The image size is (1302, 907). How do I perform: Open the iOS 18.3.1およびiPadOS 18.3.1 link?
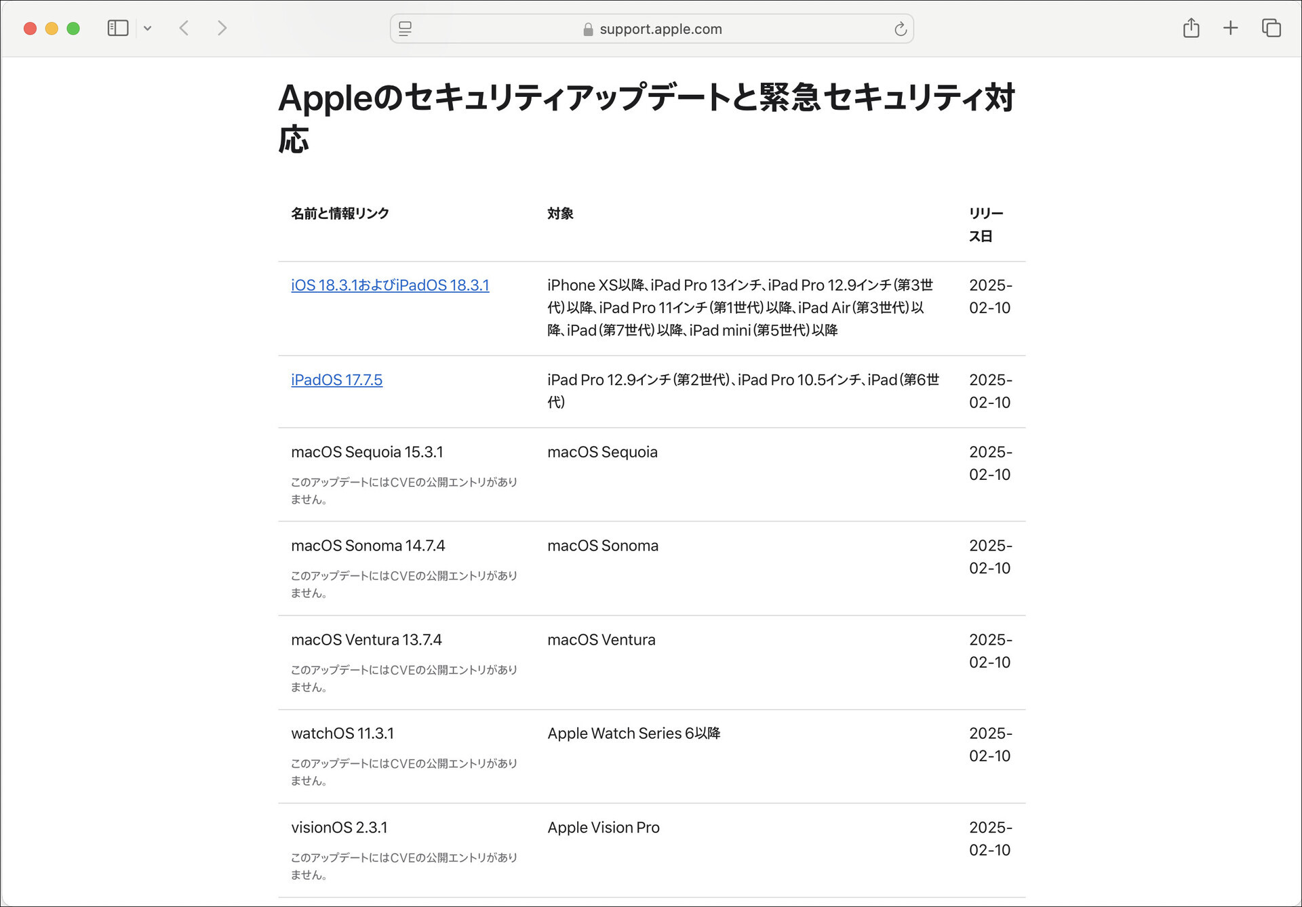pos(390,285)
